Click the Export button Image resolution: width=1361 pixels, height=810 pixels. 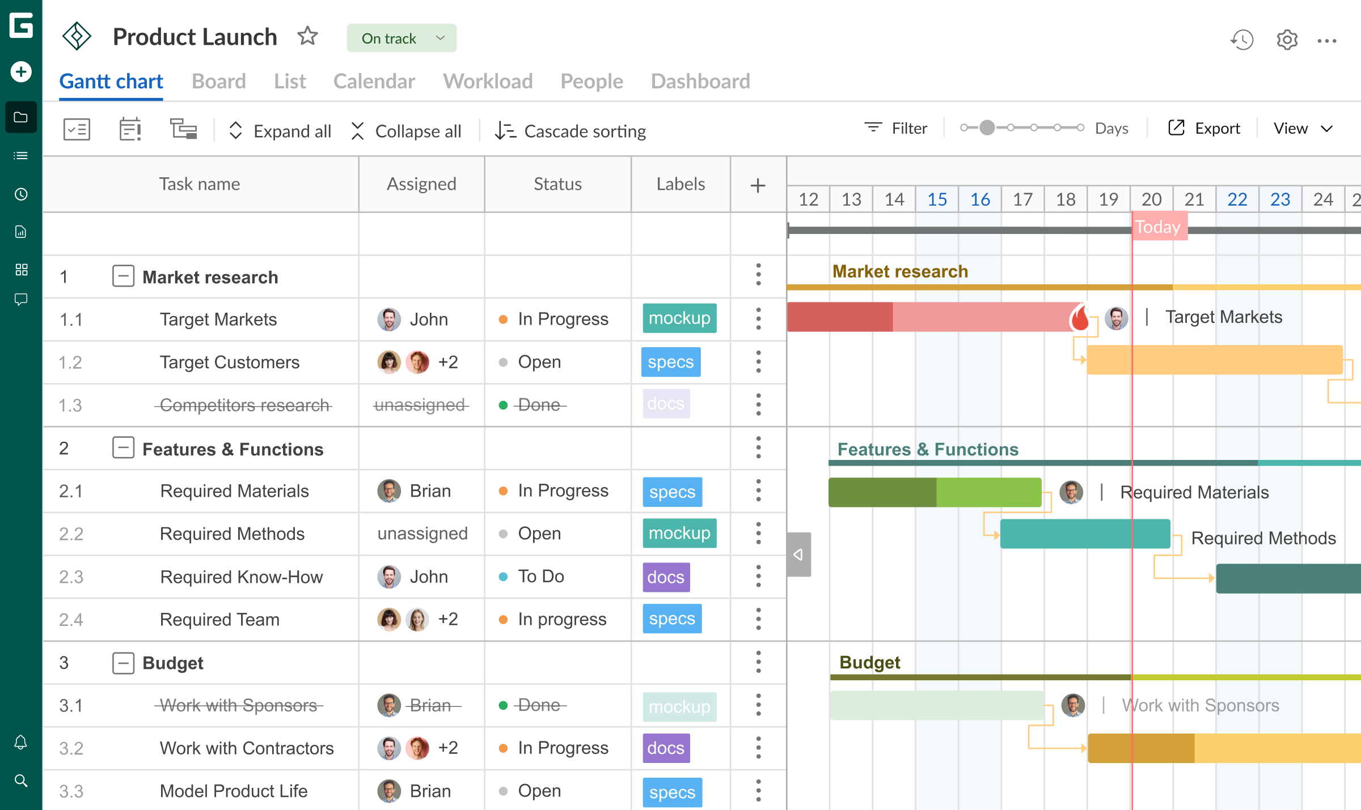1204,129
